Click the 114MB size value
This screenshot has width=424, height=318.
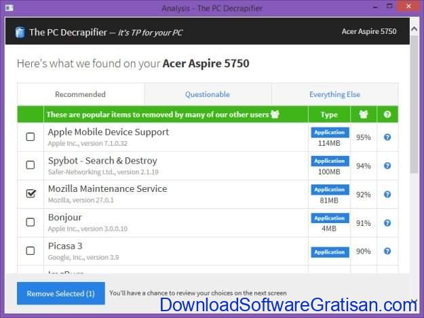pyautogui.click(x=329, y=143)
